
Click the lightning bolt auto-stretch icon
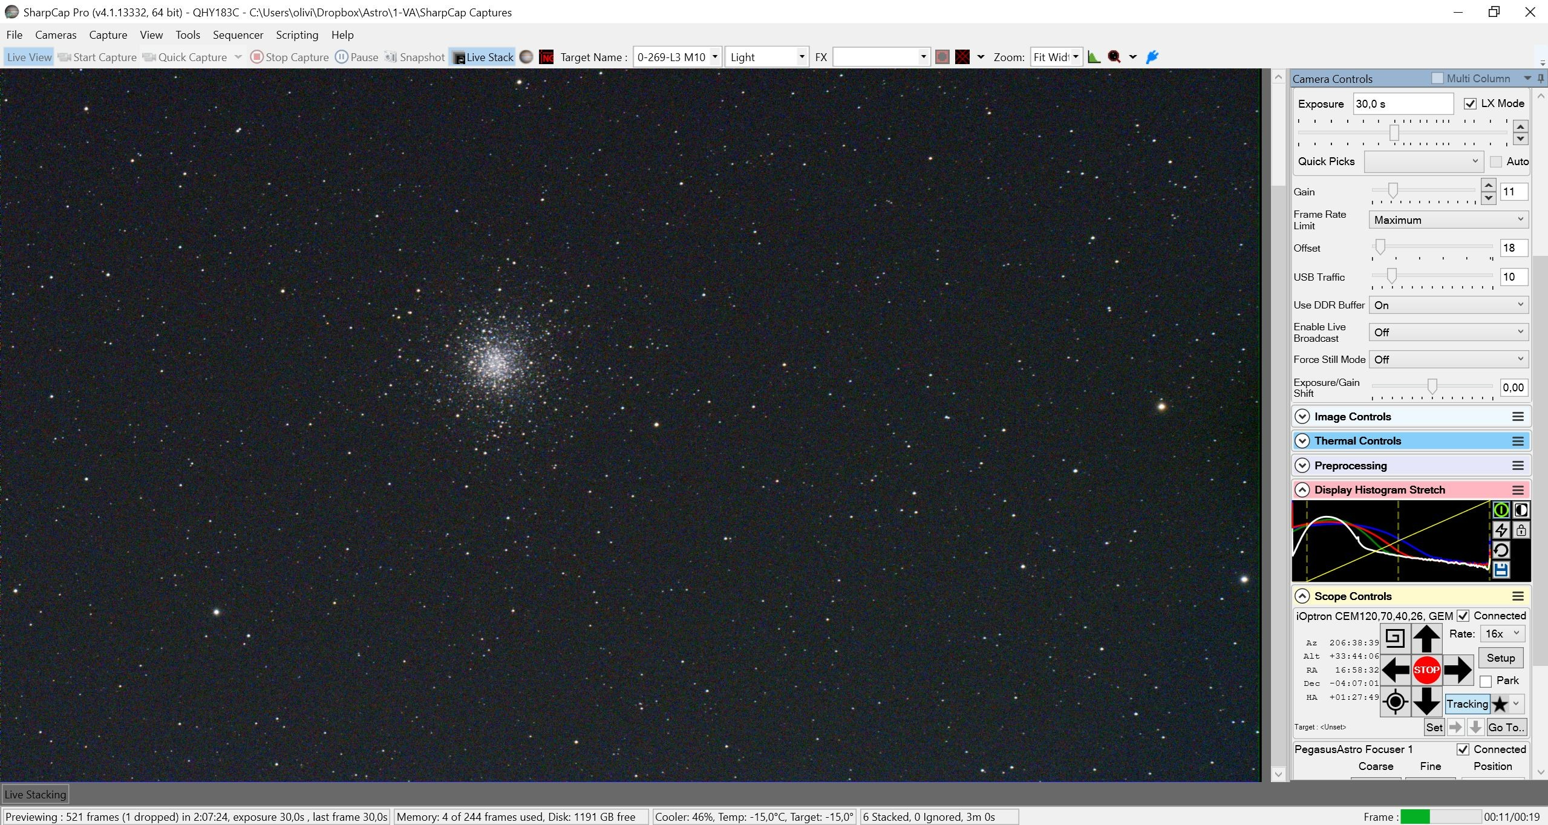tap(1501, 530)
